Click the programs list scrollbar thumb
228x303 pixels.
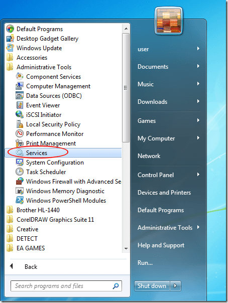tap(126, 88)
